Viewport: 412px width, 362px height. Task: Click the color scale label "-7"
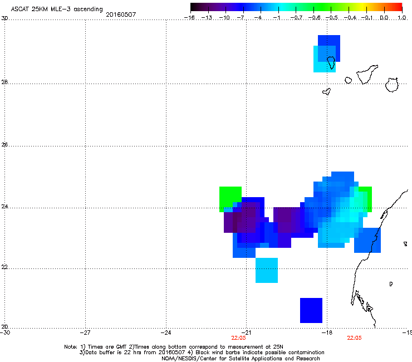pos(241,18)
